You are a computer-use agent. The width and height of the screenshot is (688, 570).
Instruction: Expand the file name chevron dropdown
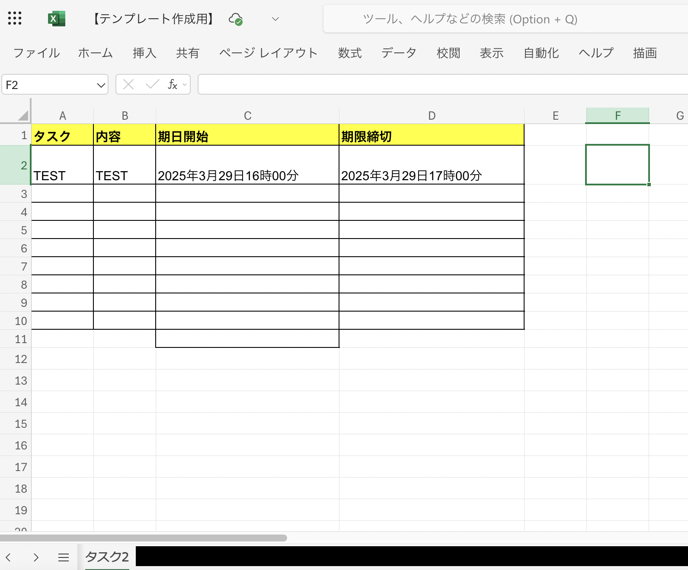coord(275,19)
